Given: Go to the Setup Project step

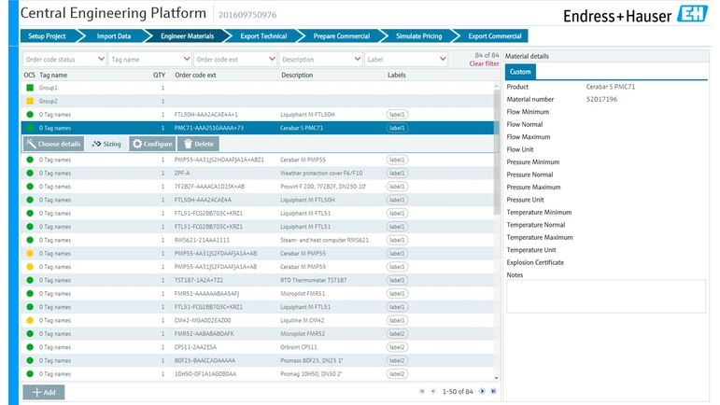Looking at the screenshot, I should [x=47, y=36].
